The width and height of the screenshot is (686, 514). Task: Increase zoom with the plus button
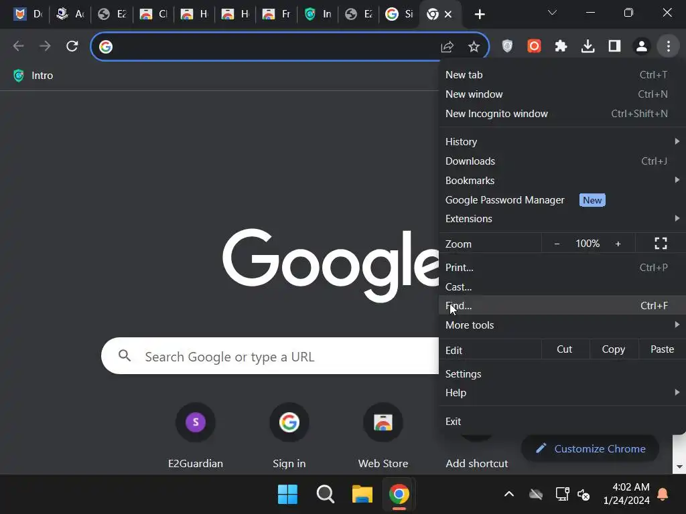coord(618,244)
